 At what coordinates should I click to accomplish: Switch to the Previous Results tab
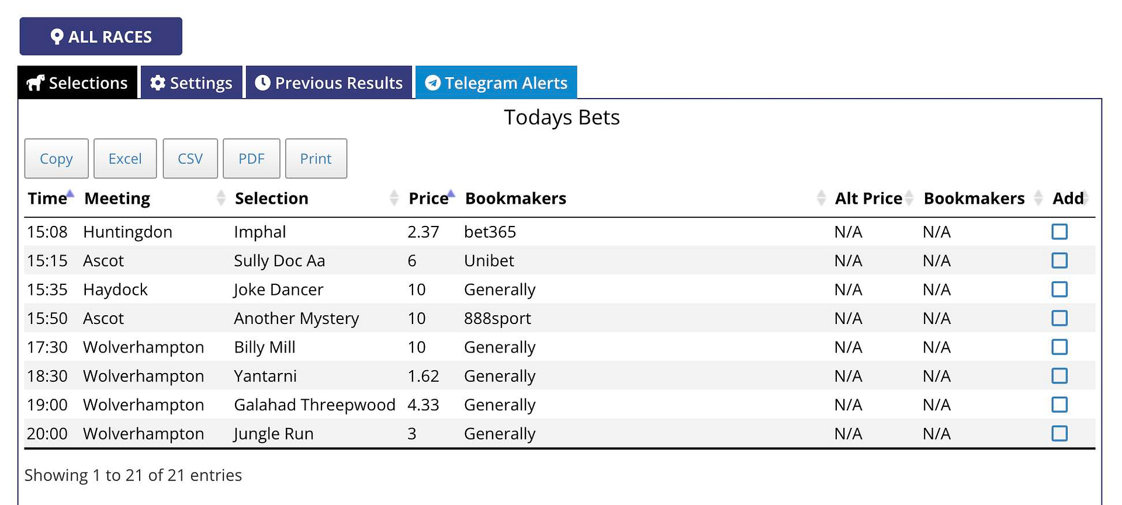coord(329,82)
